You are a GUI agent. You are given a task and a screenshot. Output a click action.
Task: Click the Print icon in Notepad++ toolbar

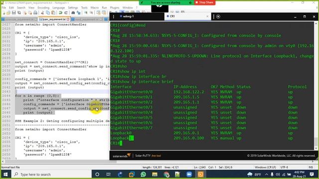[x=35, y=13]
